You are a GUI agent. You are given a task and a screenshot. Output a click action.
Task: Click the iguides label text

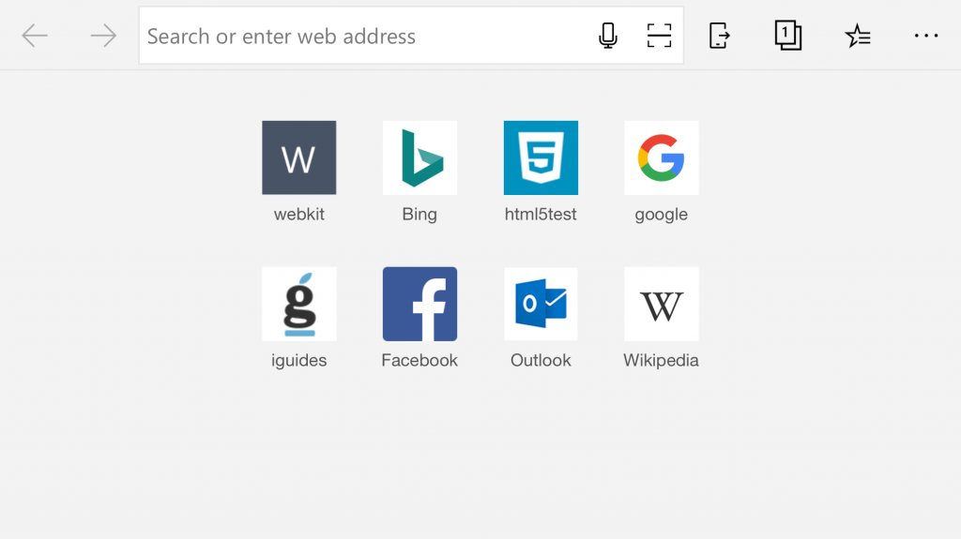coord(299,361)
